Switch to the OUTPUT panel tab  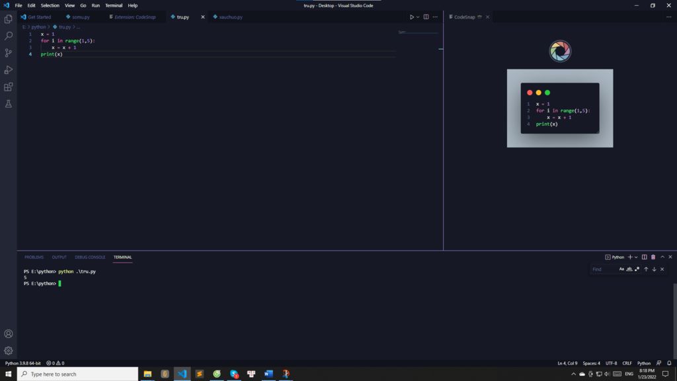click(x=59, y=257)
